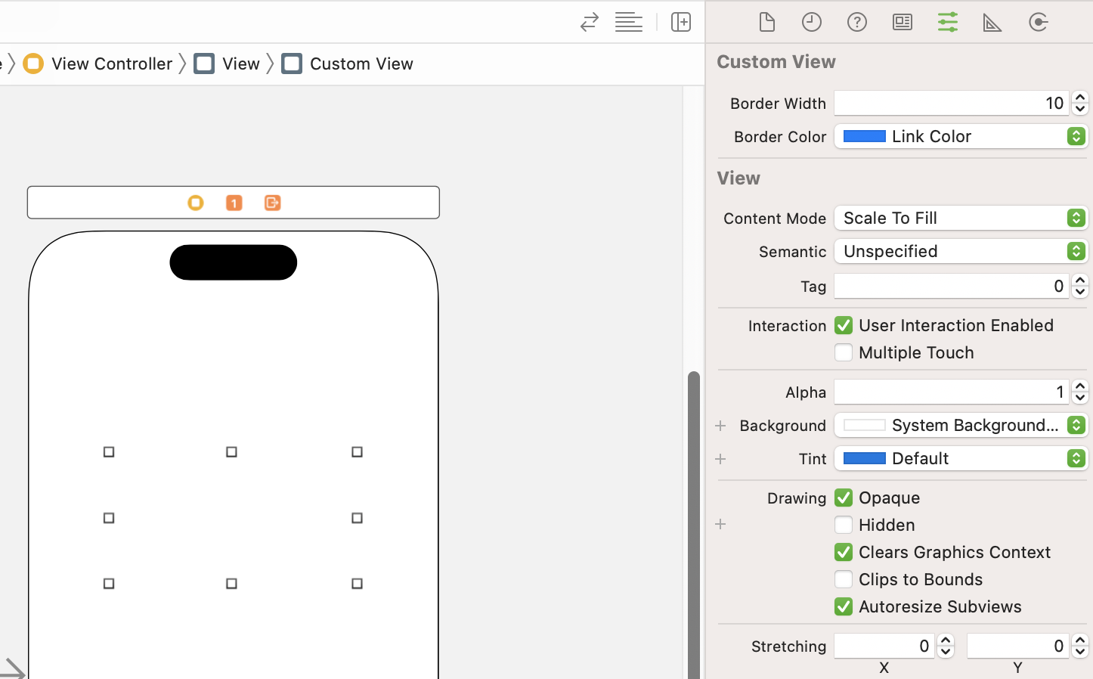Enable the Hidden checkbox
This screenshot has width=1093, height=679.
844,525
